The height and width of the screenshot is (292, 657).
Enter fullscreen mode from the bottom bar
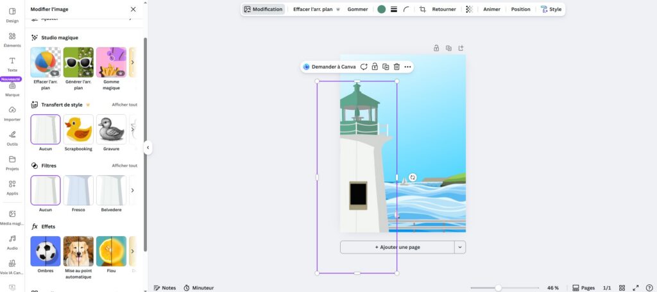click(x=636, y=288)
